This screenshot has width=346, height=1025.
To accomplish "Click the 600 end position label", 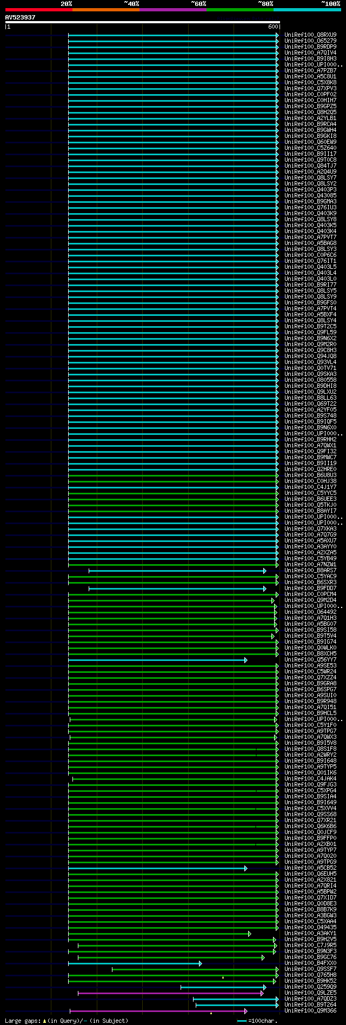I will [x=273, y=27].
